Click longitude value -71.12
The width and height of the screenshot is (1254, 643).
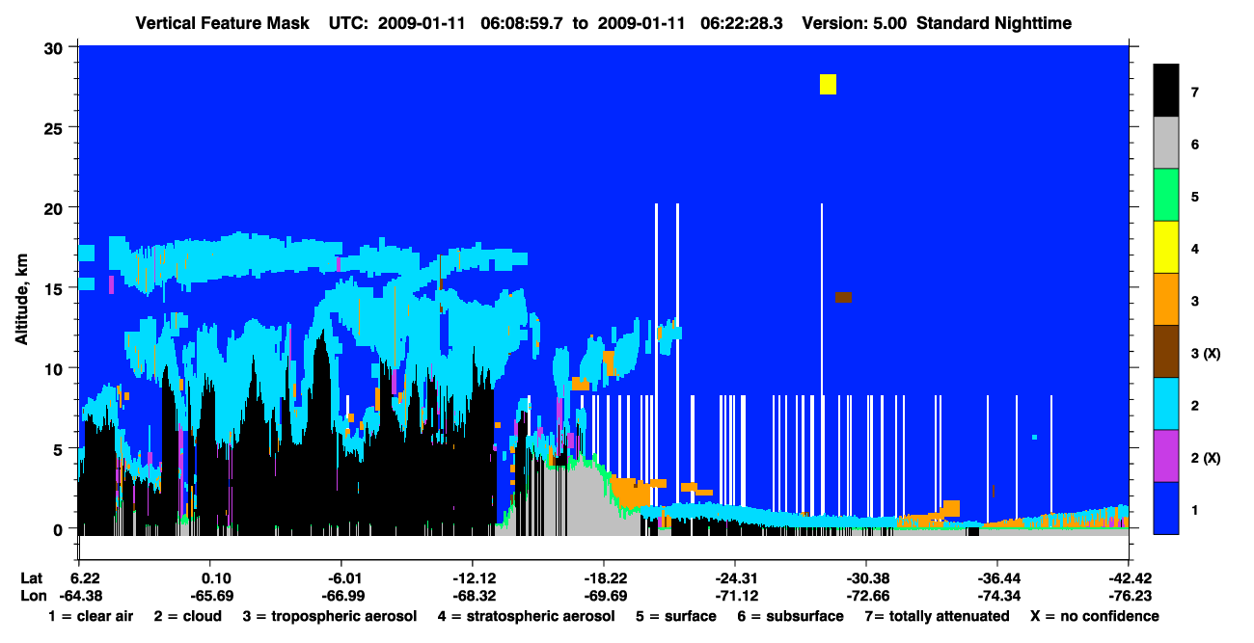(x=735, y=596)
